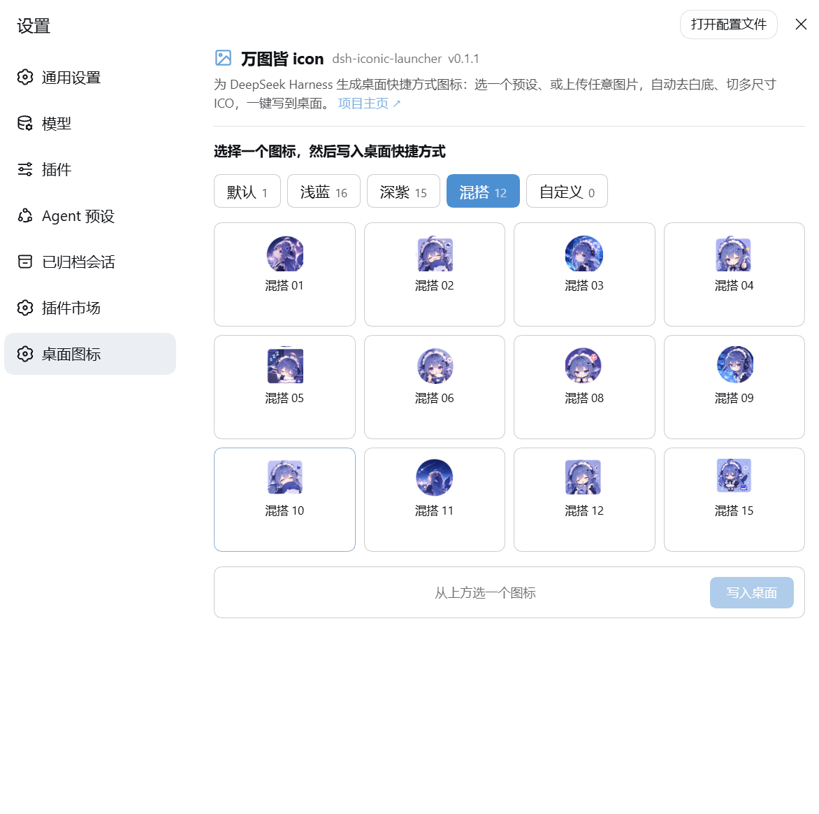Click the archive icon beside 已归档会话
Image resolution: width=819 pixels, height=814 pixels.
click(25, 262)
